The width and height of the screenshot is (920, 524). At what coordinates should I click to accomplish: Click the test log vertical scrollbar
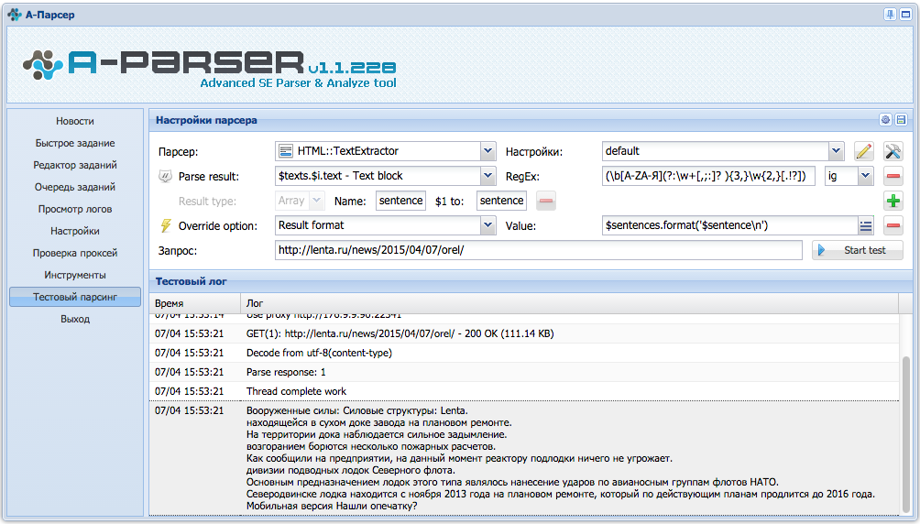click(905, 434)
